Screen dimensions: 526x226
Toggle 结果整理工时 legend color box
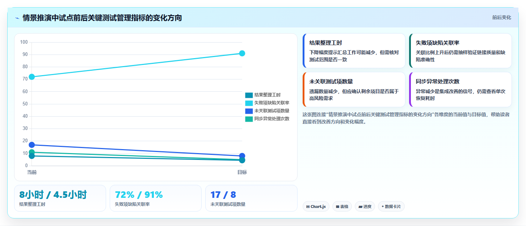pyautogui.click(x=249, y=95)
